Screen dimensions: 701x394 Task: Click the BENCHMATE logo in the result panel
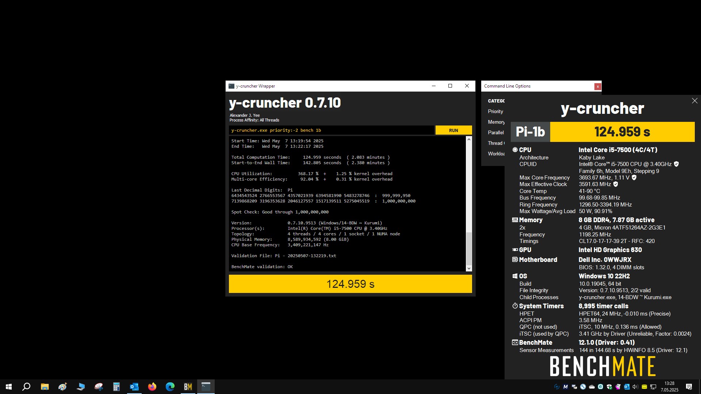click(x=602, y=366)
